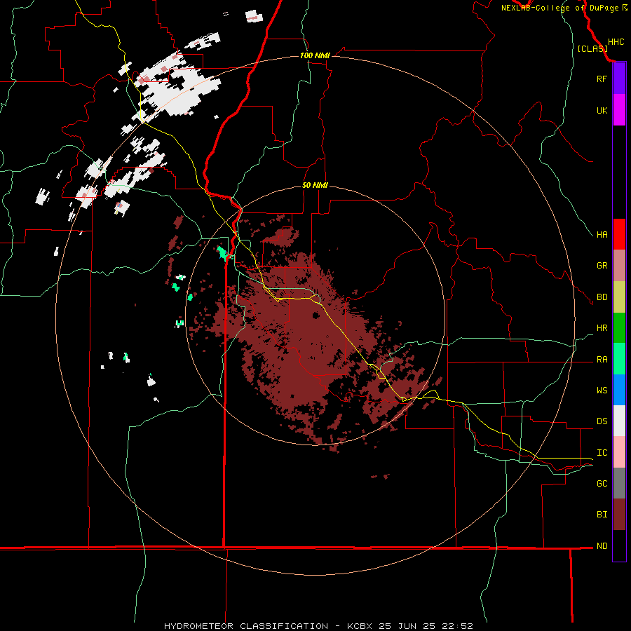
Task: Click the WS legend label
Action: coord(602,391)
